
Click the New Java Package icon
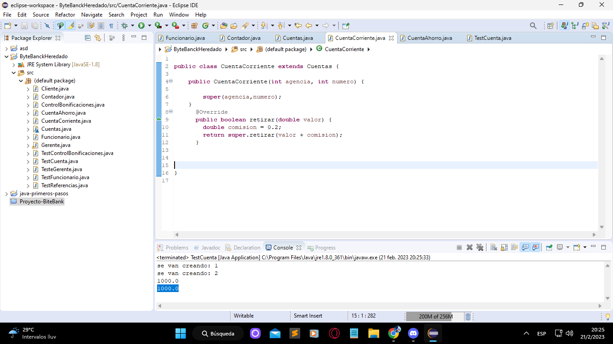[x=194, y=26]
